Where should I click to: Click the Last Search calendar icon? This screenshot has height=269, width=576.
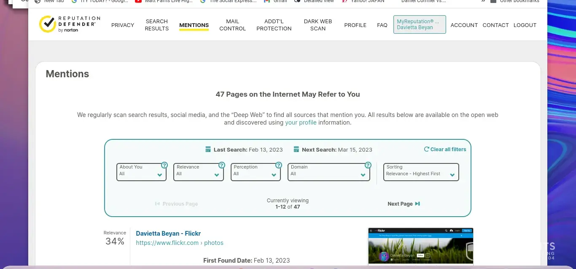pyautogui.click(x=208, y=149)
